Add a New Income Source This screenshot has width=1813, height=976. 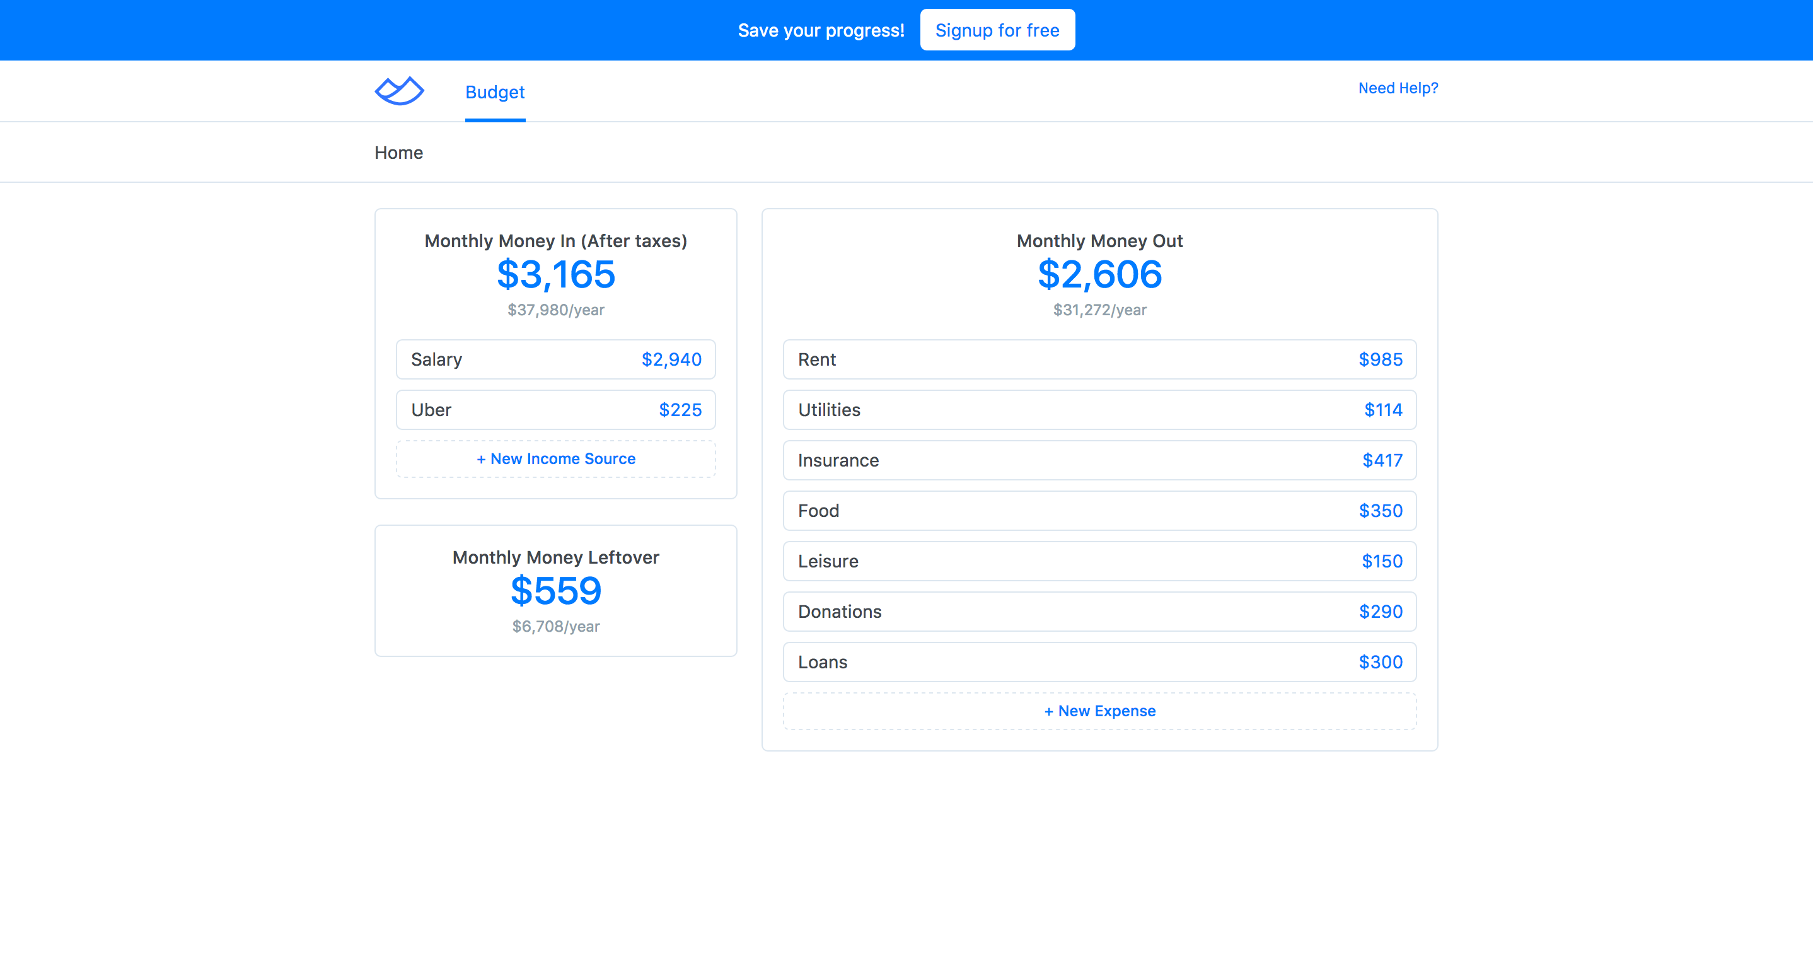(x=555, y=459)
